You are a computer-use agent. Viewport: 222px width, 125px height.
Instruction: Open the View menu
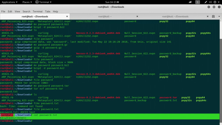(17, 12)
